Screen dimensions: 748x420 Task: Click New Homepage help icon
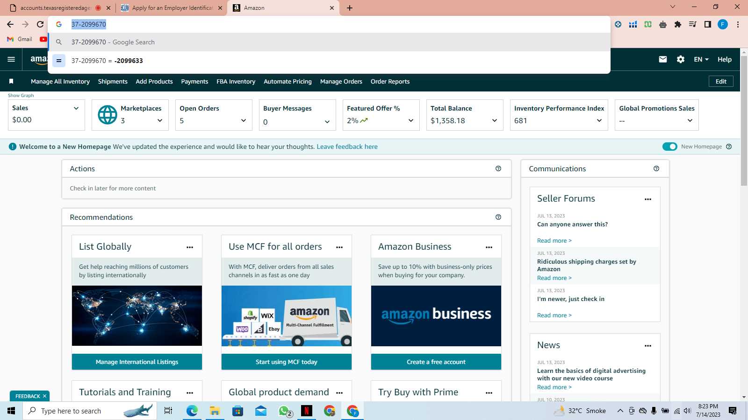click(x=729, y=147)
